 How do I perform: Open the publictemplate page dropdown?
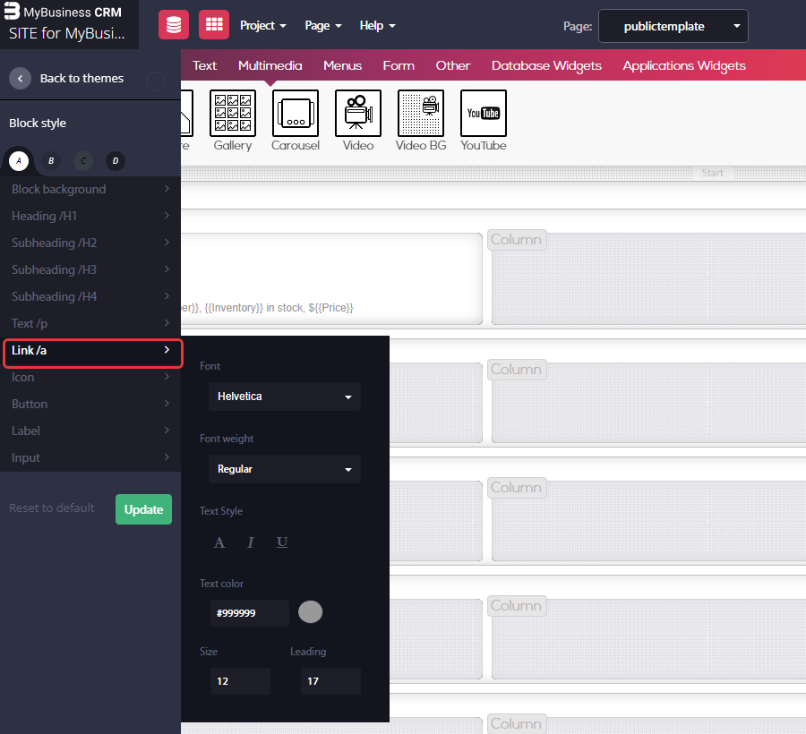point(673,26)
